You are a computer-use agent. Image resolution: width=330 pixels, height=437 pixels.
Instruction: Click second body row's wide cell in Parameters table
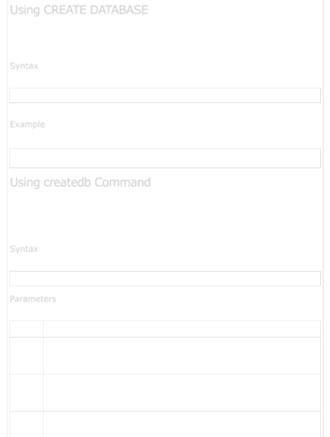182,393
